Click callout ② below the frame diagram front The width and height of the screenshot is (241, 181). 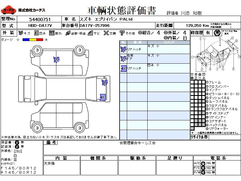coord(202,69)
